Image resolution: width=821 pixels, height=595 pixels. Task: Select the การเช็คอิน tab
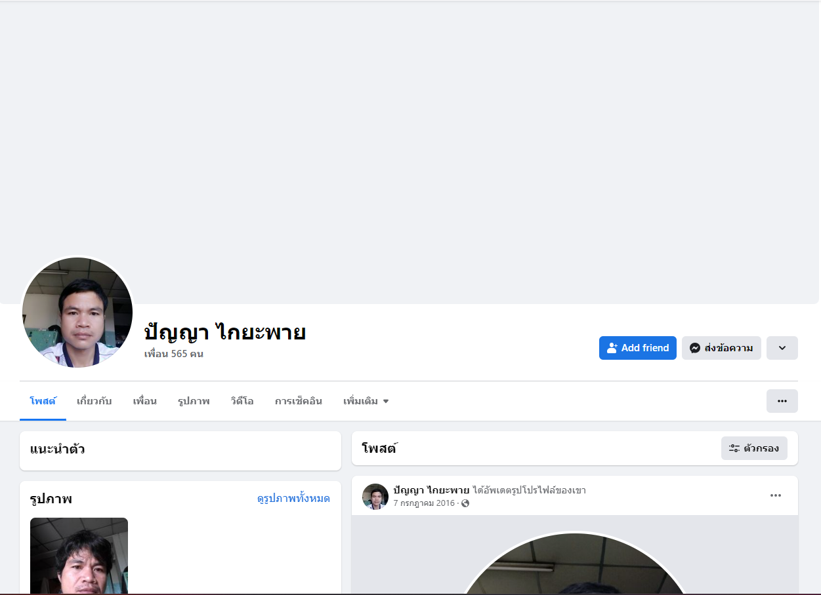point(299,401)
